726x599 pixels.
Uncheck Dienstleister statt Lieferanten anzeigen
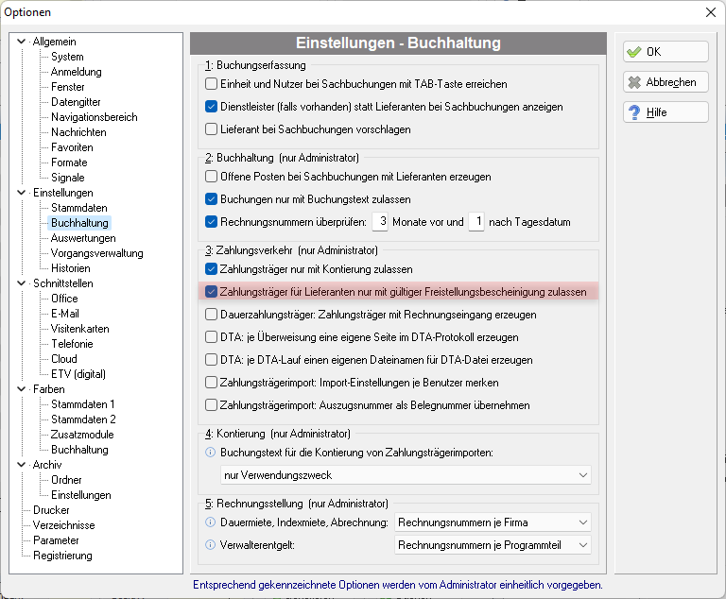coord(211,107)
